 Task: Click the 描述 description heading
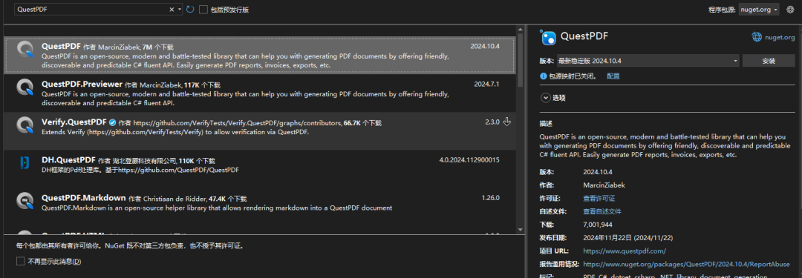(x=546, y=124)
